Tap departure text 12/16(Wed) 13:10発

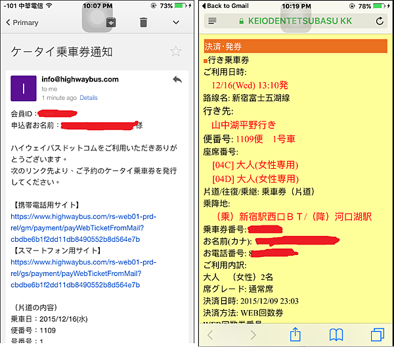(250, 85)
